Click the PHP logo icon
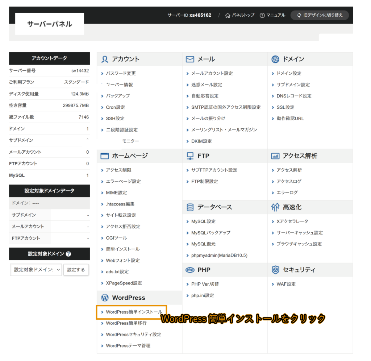The height and width of the screenshot is (361, 371). 190,270
